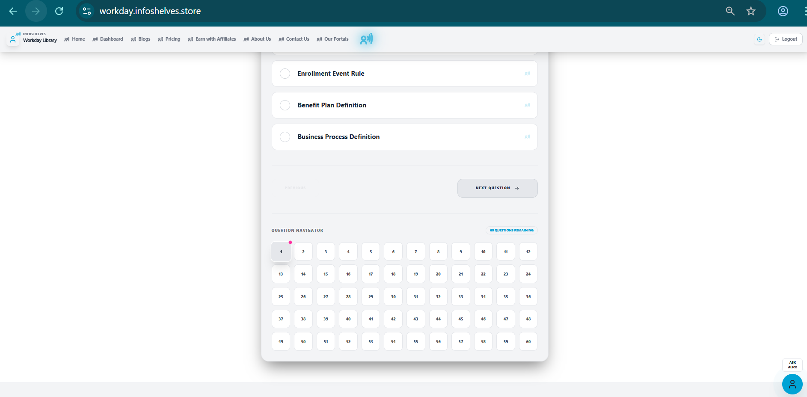The width and height of the screenshot is (807, 397).
Task: Open the floating profile assistant icon bottom right
Action: pos(792,384)
